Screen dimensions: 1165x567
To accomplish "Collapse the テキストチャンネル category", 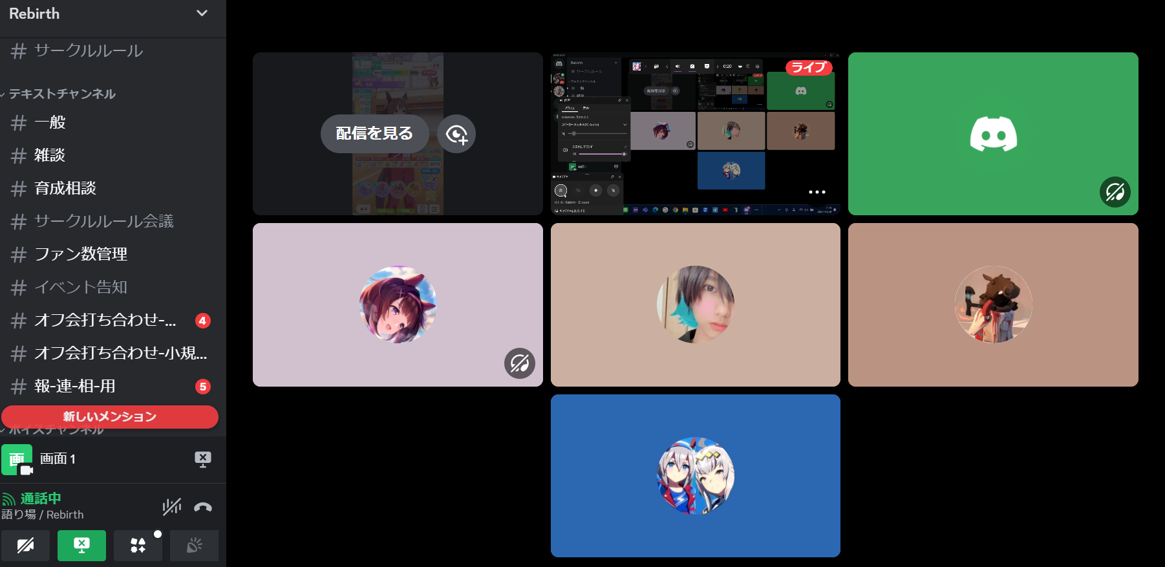I will click(x=61, y=94).
